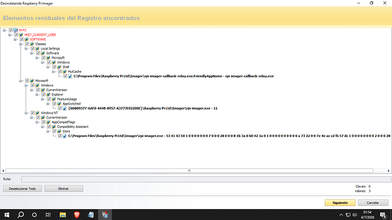Select the Compatibility Assistant tree item
392x220 pixels.
click(73, 127)
